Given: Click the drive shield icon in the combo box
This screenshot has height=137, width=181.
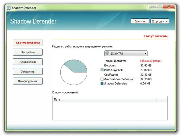Looking at the screenshot, I should [x=107, y=53].
